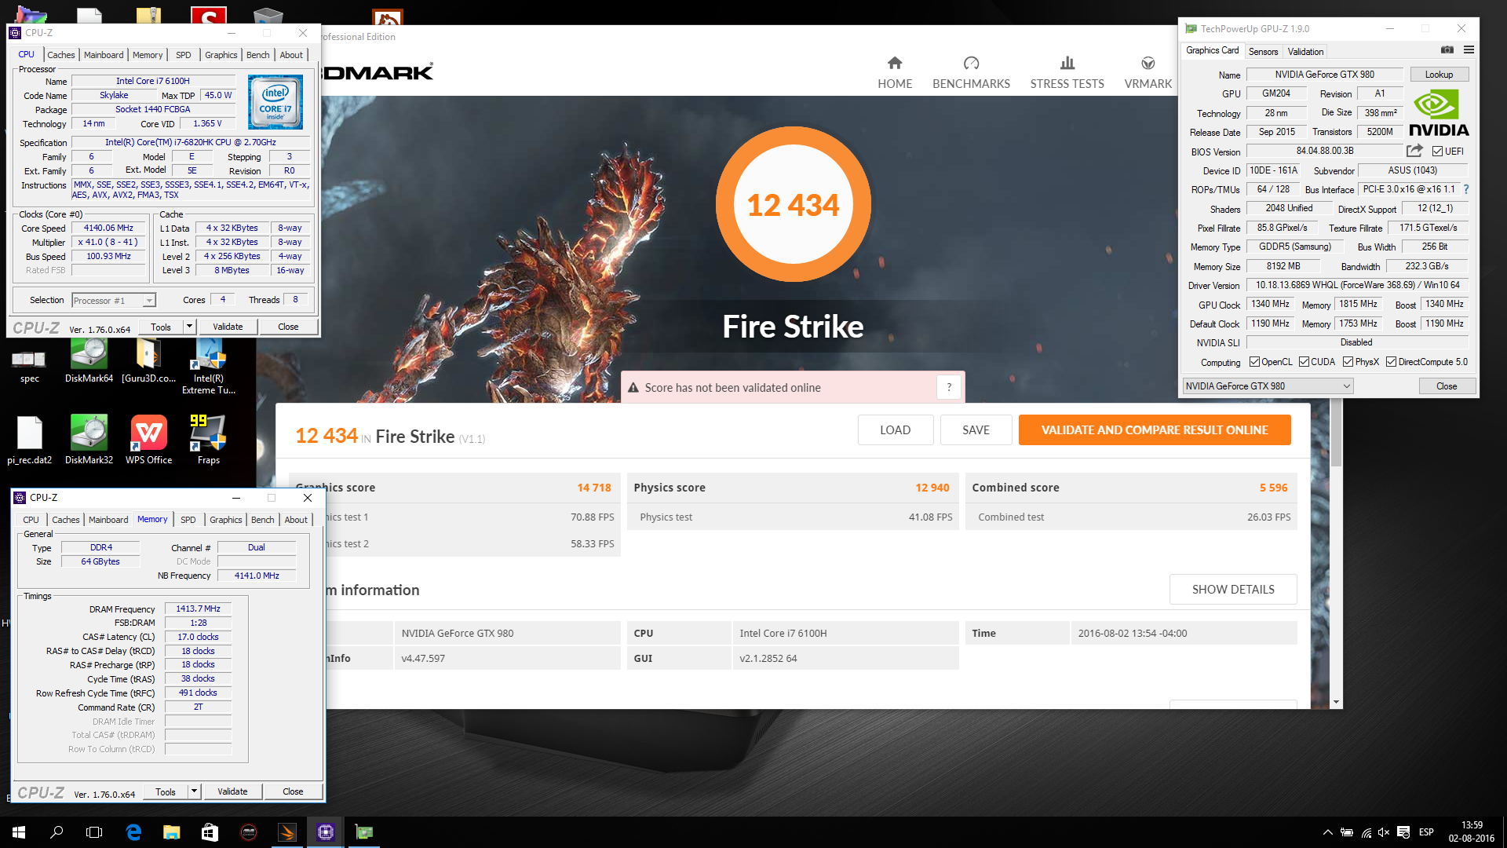The width and height of the screenshot is (1507, 848).
Task: Open Task View in taskbar
Action: click(x=94, y=832)
